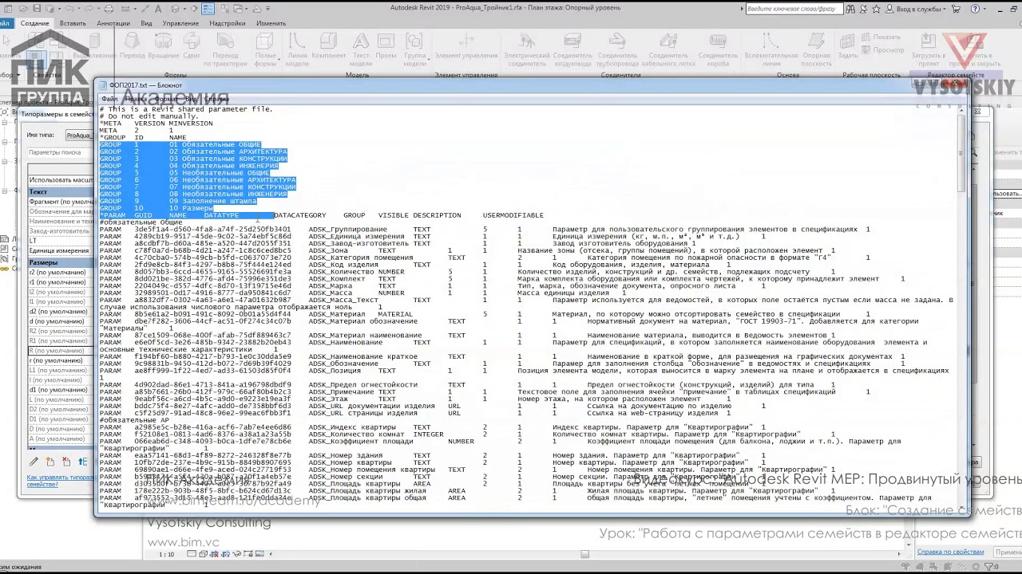Click Единица измерения parameter in dialog
This screenshot has height=574, width=1022.
point(60,250)
